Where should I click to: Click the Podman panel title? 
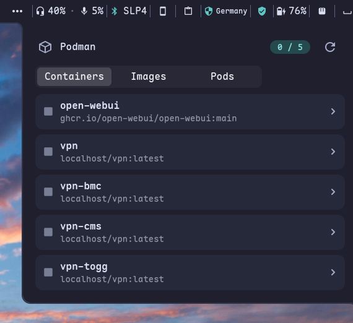(x=77, y=47)
